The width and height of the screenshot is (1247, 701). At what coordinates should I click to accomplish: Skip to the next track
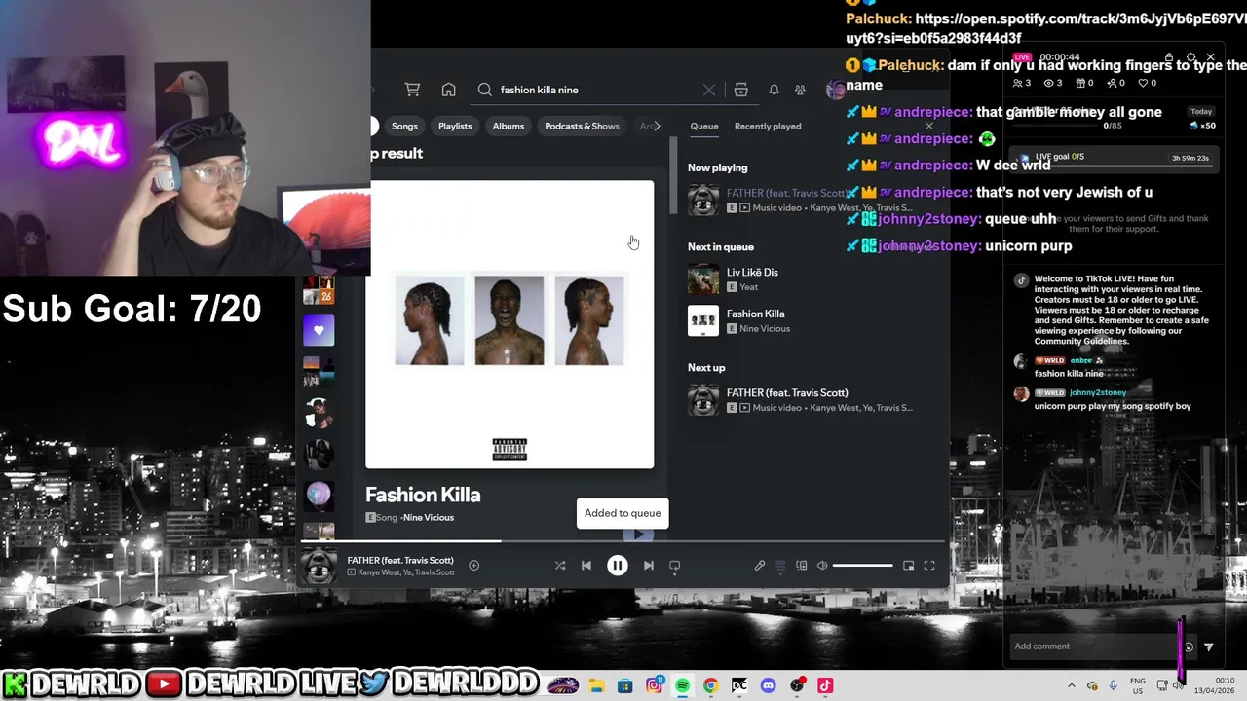click(x=648, y=565)
